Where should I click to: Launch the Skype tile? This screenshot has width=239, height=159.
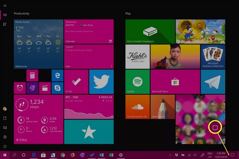pos(57,88)
